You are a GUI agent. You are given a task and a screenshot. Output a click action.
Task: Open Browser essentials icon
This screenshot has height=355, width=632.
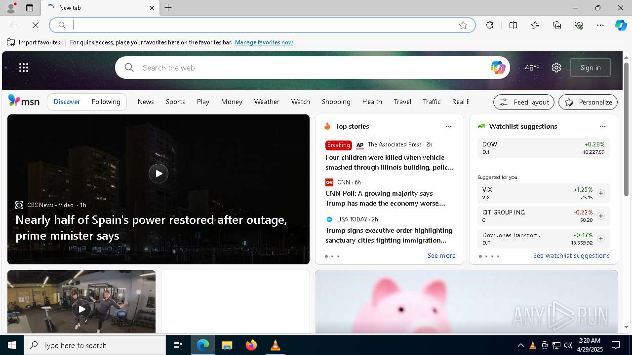point(579,25)
